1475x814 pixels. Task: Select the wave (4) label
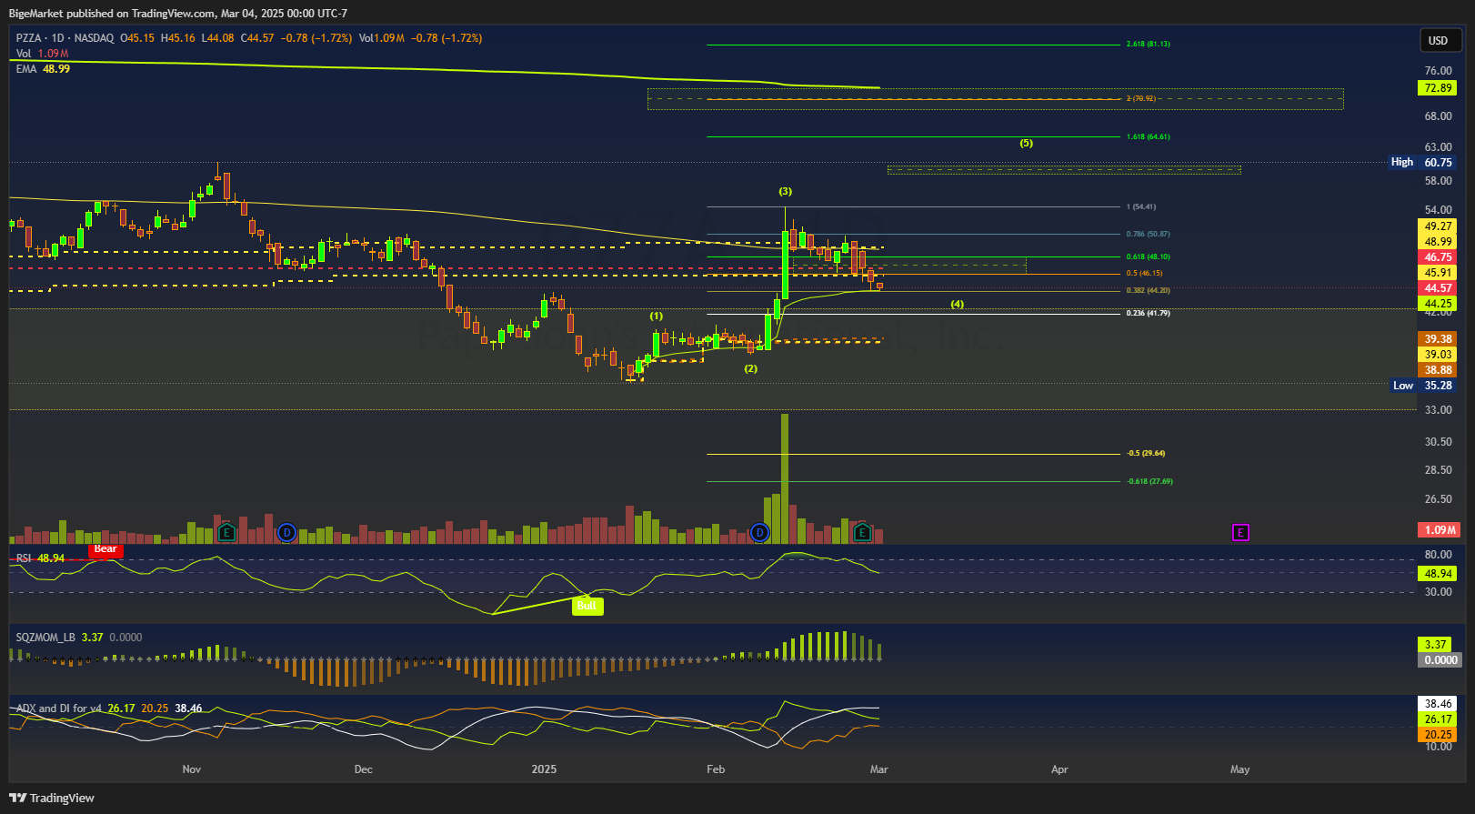coord(957,304)
